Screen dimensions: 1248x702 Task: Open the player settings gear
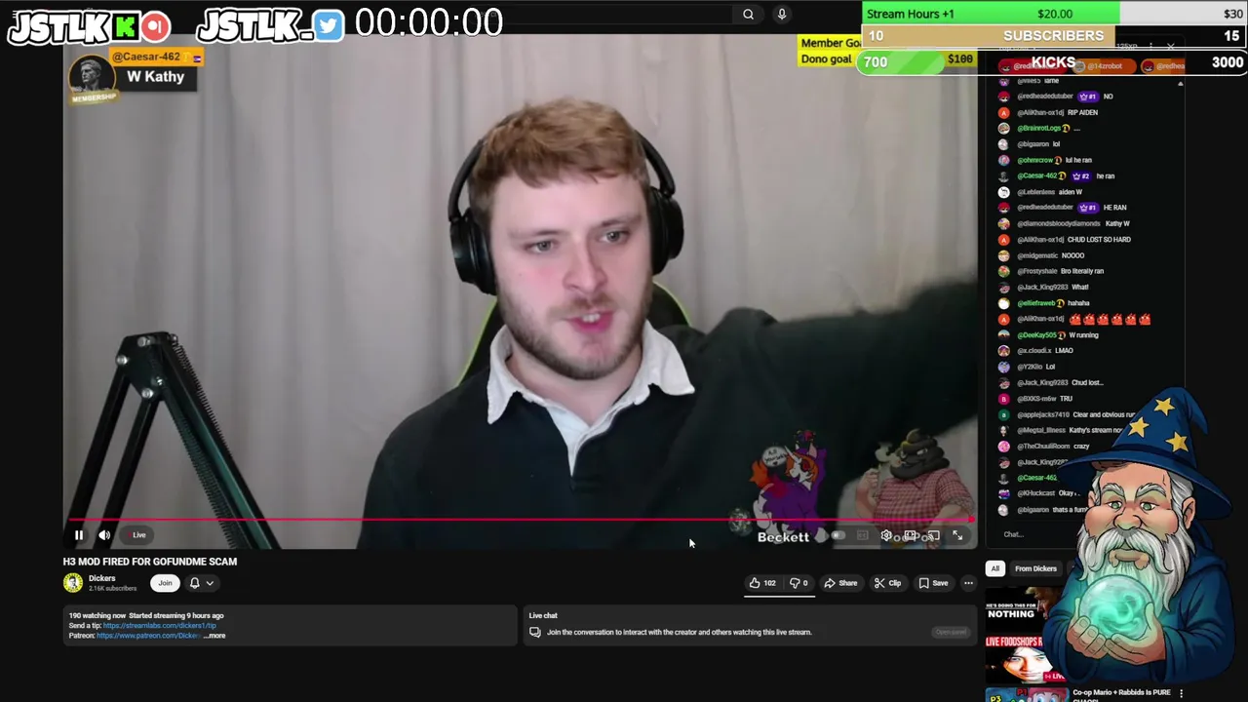(x=886, y=535)
